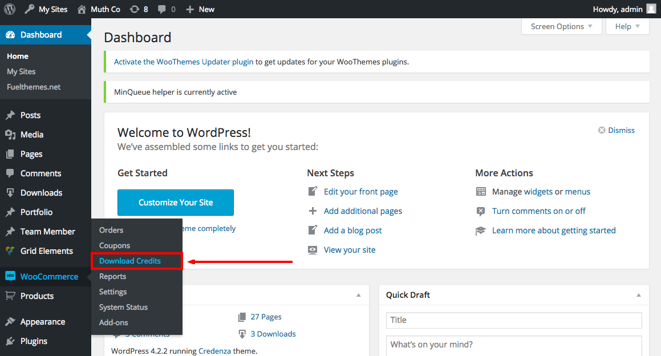
Task: Click the WooCommerce woo icon
Action: (10, 276)
